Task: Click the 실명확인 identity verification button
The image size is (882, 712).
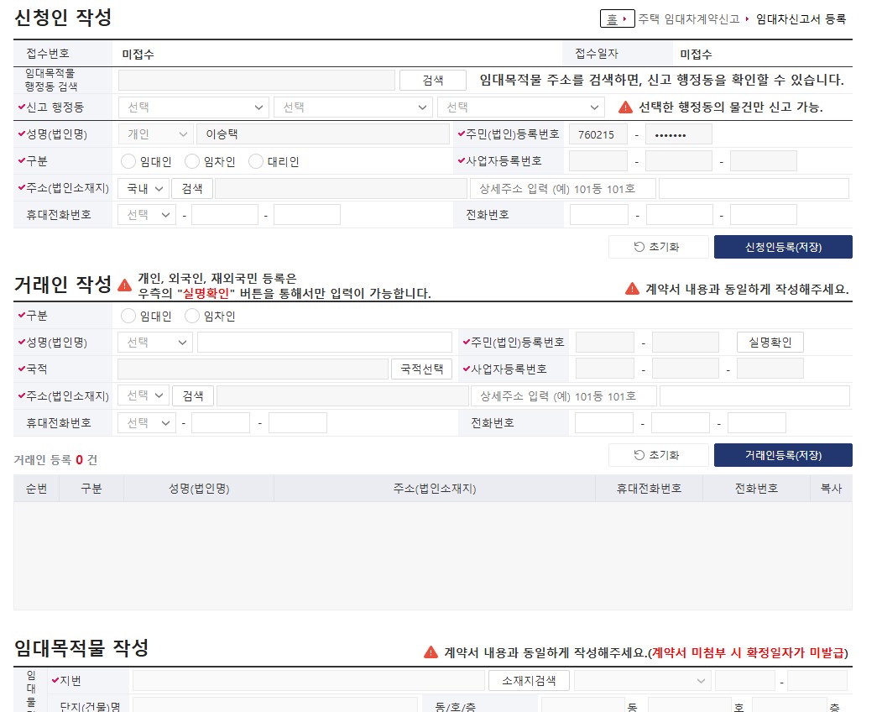Action: coord(770,342)
